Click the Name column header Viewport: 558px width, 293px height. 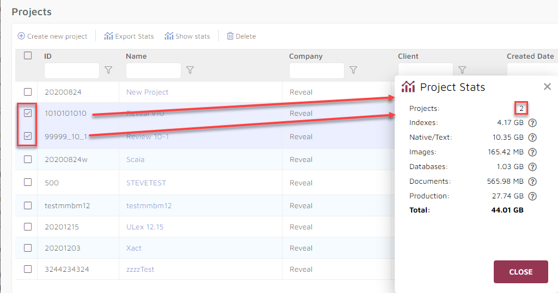[136, 56]
